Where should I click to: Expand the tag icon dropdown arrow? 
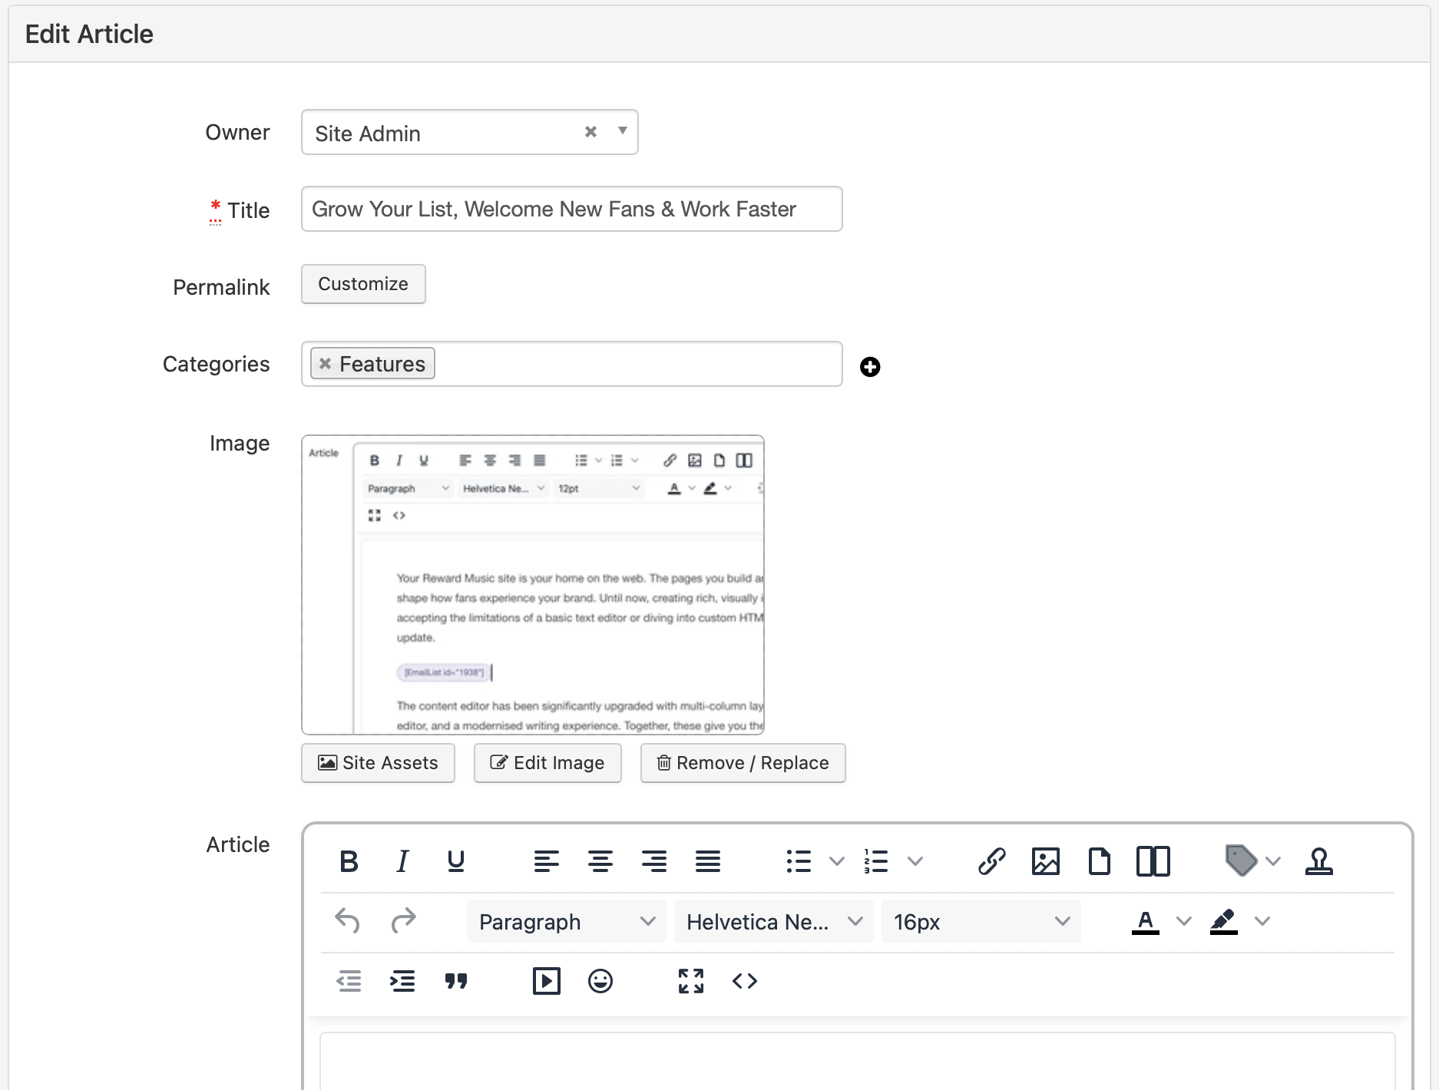tap(1273, 861)
